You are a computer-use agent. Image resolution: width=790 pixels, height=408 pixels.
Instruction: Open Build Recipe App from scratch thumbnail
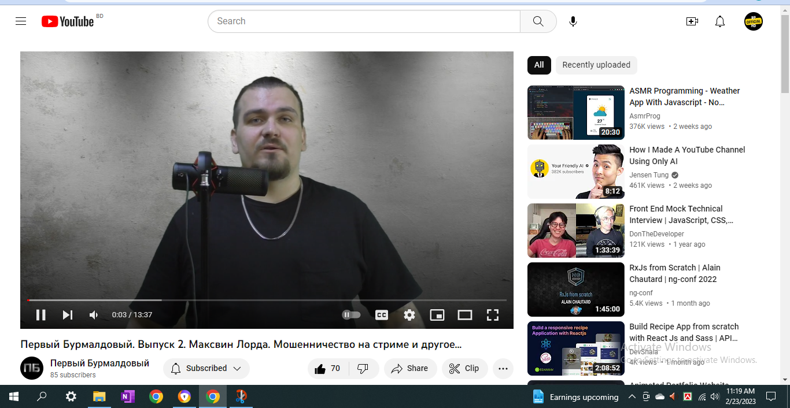[x=576, y=348]
